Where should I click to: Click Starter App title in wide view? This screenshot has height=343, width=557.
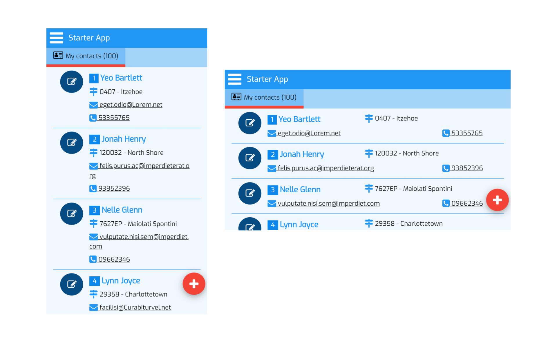[267, 79]
